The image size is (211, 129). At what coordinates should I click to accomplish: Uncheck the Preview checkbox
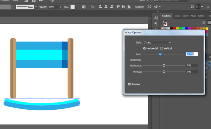129,84
